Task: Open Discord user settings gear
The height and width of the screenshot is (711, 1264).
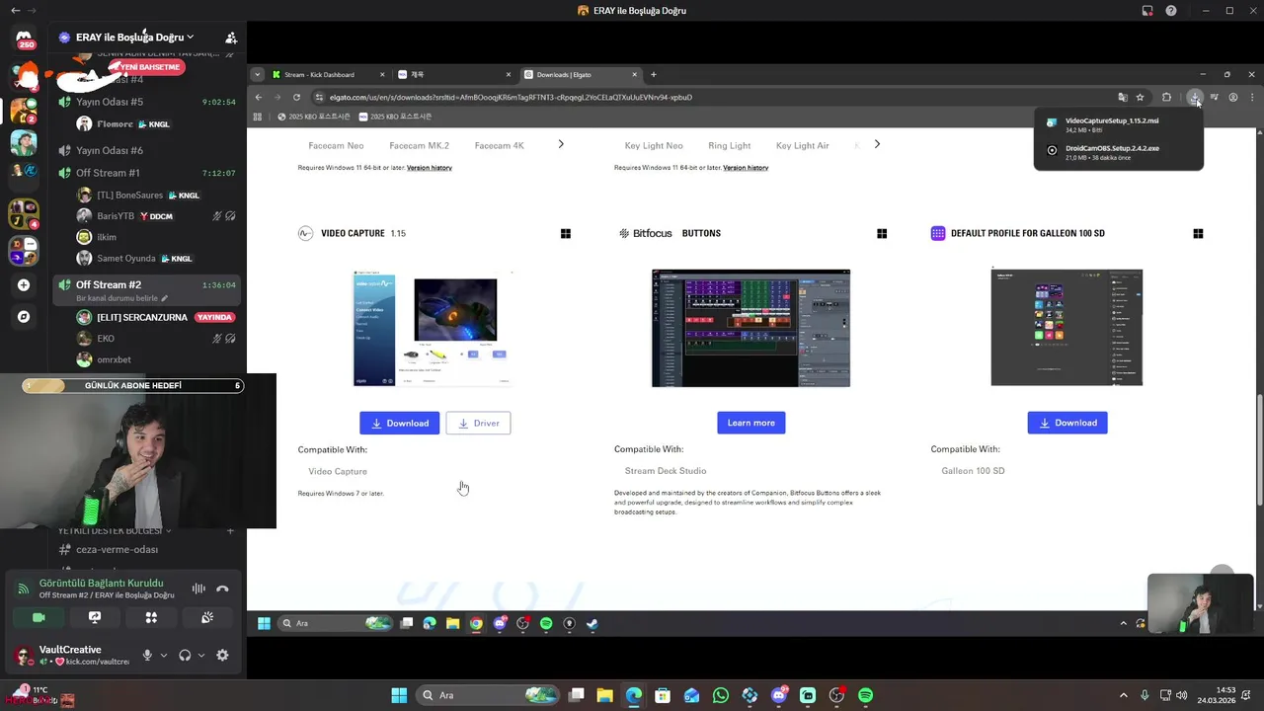Action: 222,655
